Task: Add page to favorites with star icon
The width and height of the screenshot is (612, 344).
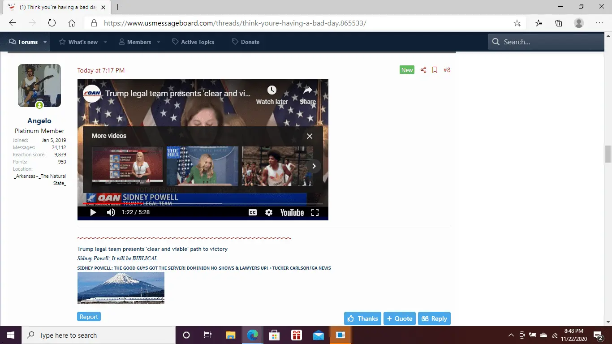Action: [517, 23]
